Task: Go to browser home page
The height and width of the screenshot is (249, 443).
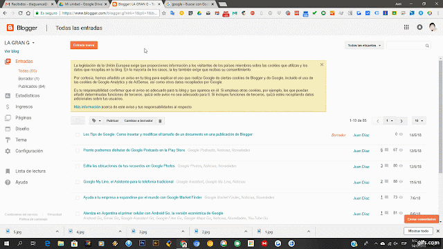Action: coord(28,13)
